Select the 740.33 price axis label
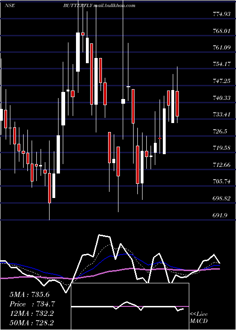236x330 pixels. click(x=222, y=98)
